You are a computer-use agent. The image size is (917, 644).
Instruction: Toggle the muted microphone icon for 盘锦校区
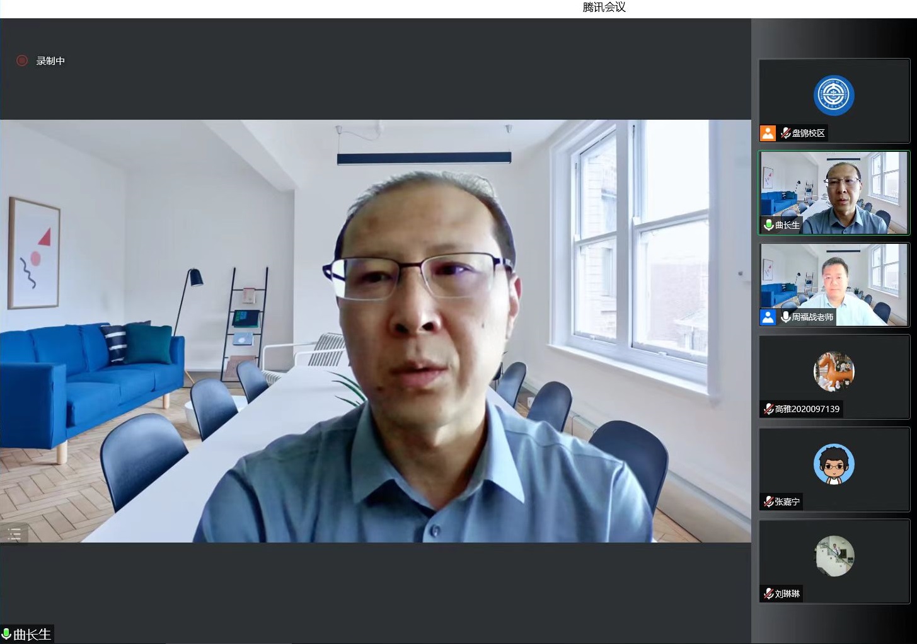click(785, 133)
